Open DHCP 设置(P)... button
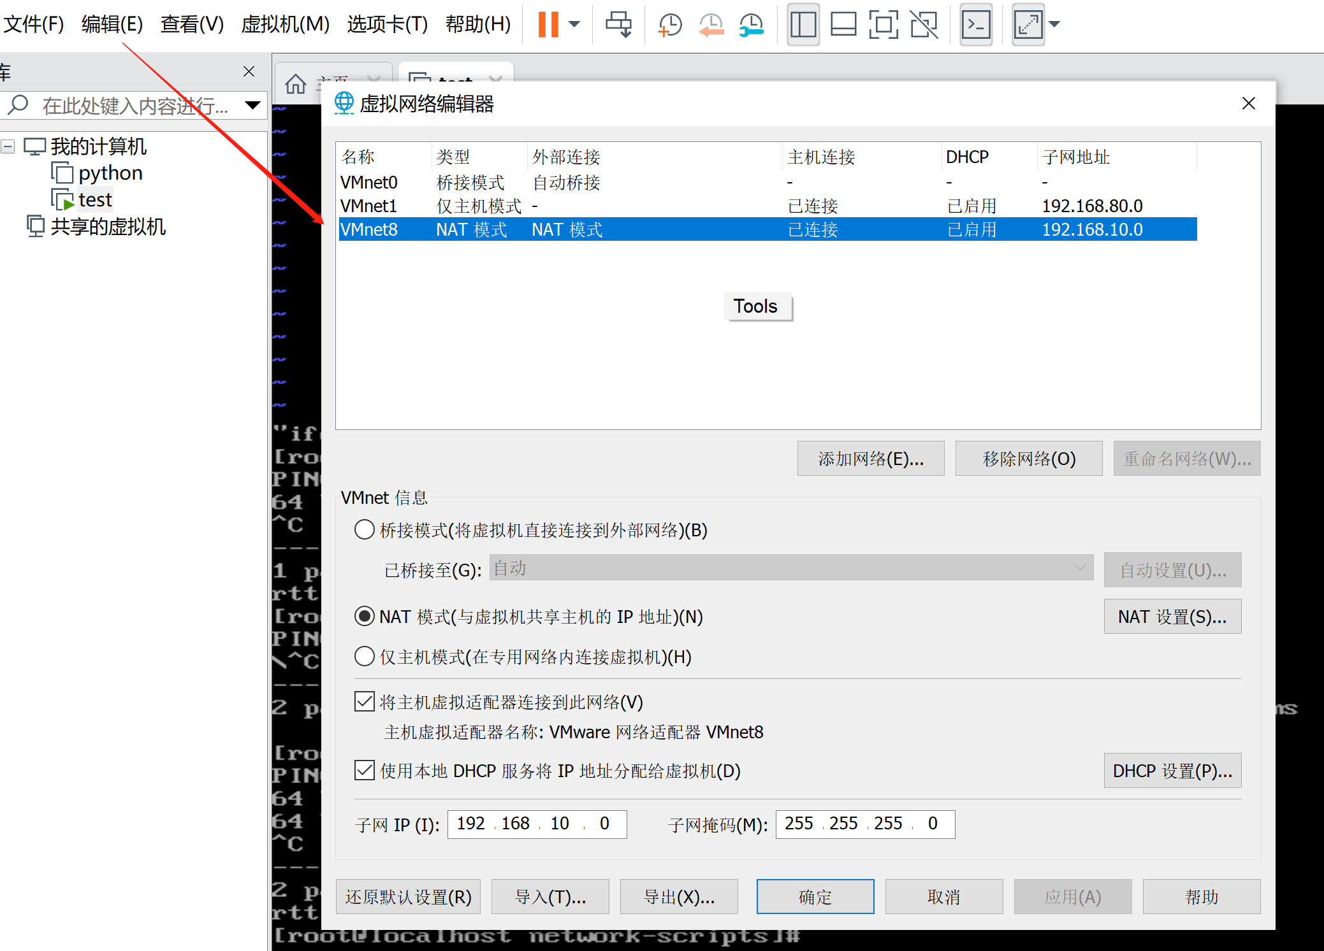 coord(1172,771)
